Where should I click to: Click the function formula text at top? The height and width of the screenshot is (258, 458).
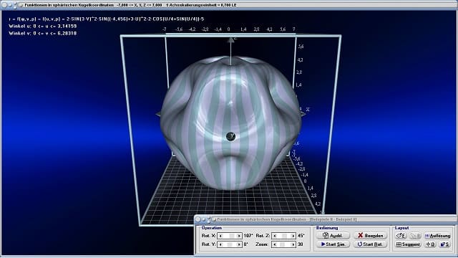click(x=106, y=19)
